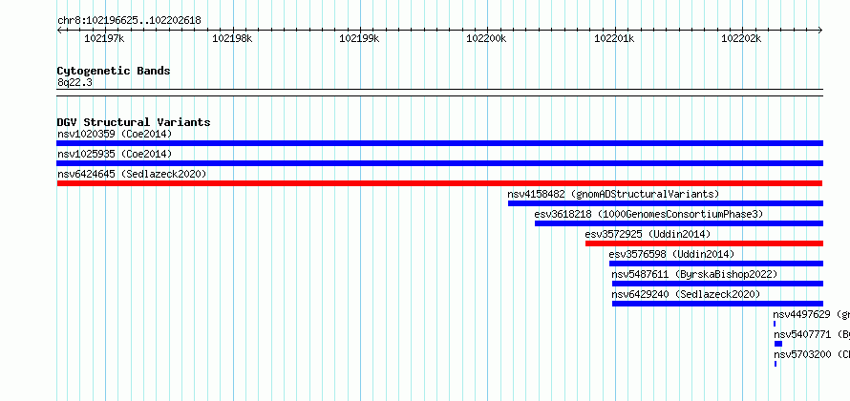Screen dimensions: 850x401
Task: Open nsv5487611 (ByrskaBishop2022) variant label
Action: click(x=694, y=274)
